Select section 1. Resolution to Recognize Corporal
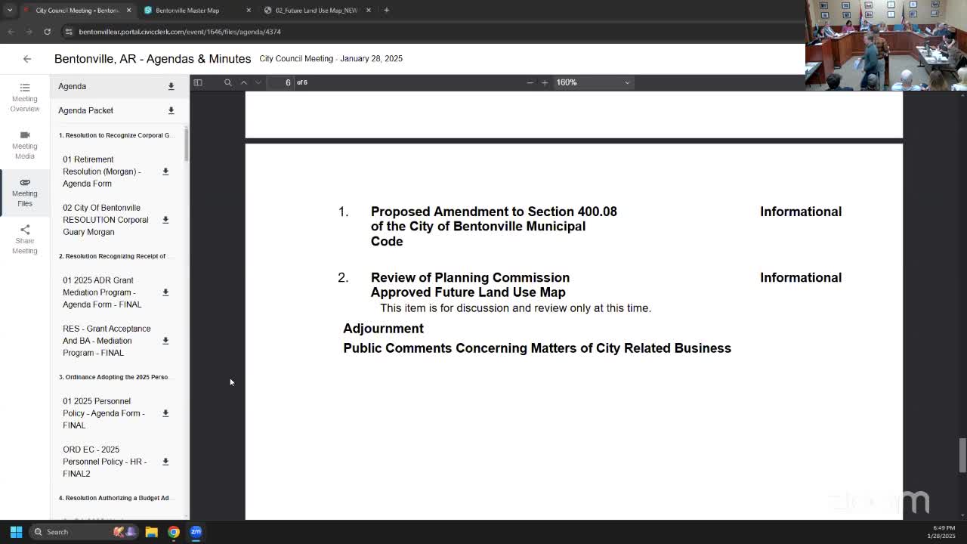The width and height of the screenshot is (967, 544). (116, 135)
